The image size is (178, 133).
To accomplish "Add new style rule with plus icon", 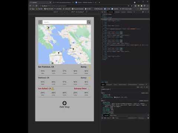I will [144, 87].
